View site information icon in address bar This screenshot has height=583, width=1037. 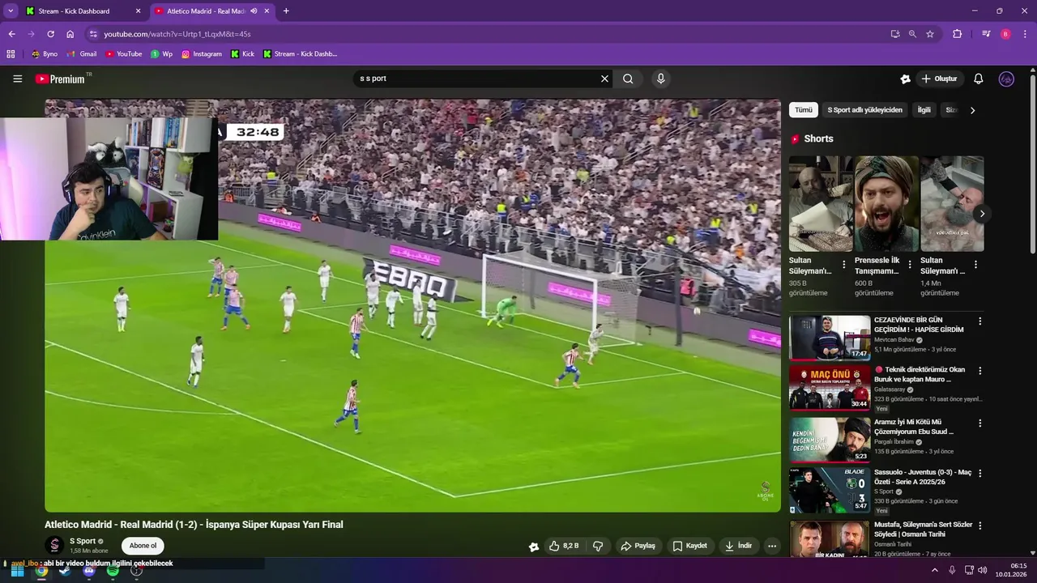(93, 34)
